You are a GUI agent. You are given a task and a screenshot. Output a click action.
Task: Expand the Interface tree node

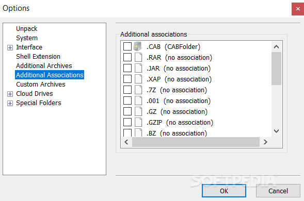click(10, 47)
